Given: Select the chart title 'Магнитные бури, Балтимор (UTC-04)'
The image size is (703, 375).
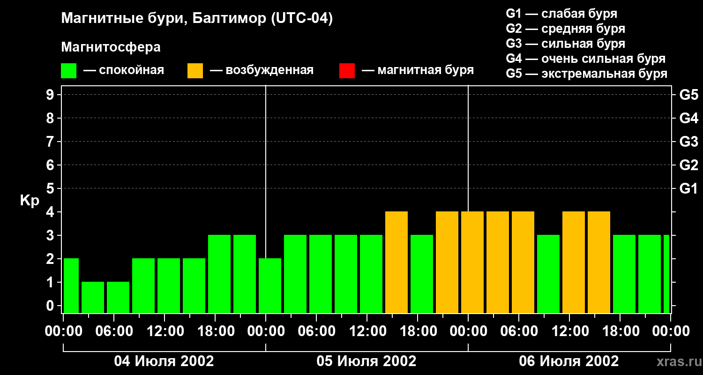Looking at the screenshot, I should [197, 19].
